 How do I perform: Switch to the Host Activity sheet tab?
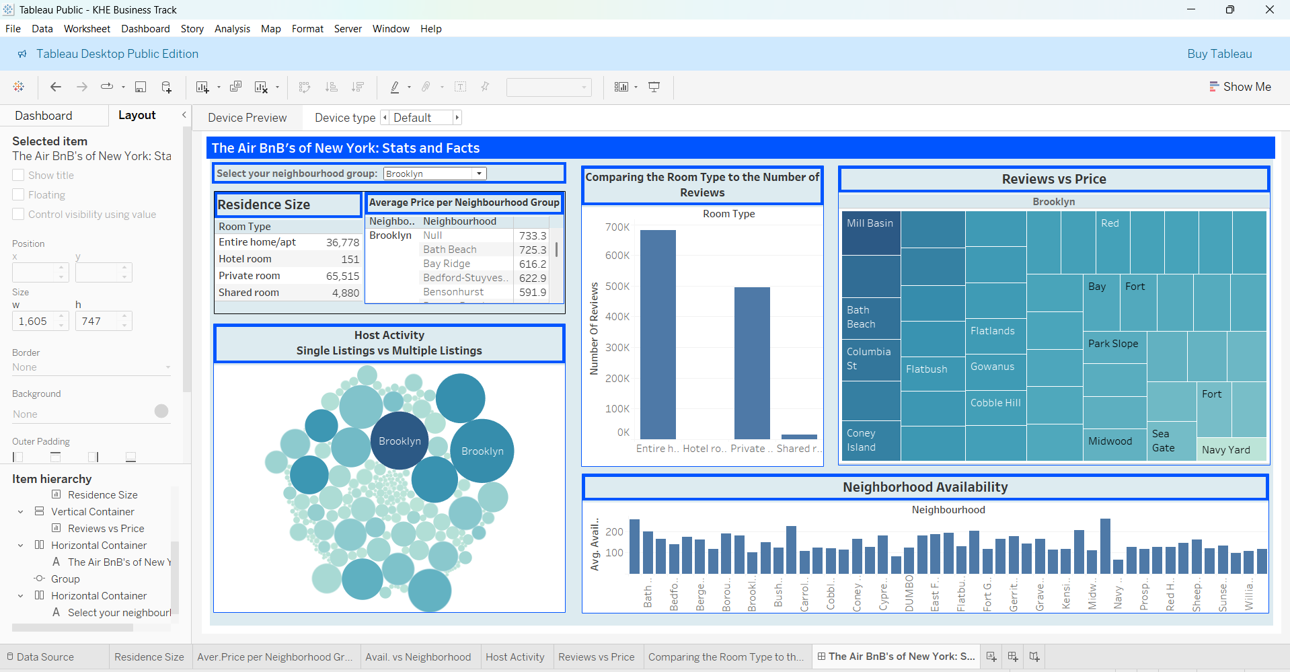(x=515, y=657)
